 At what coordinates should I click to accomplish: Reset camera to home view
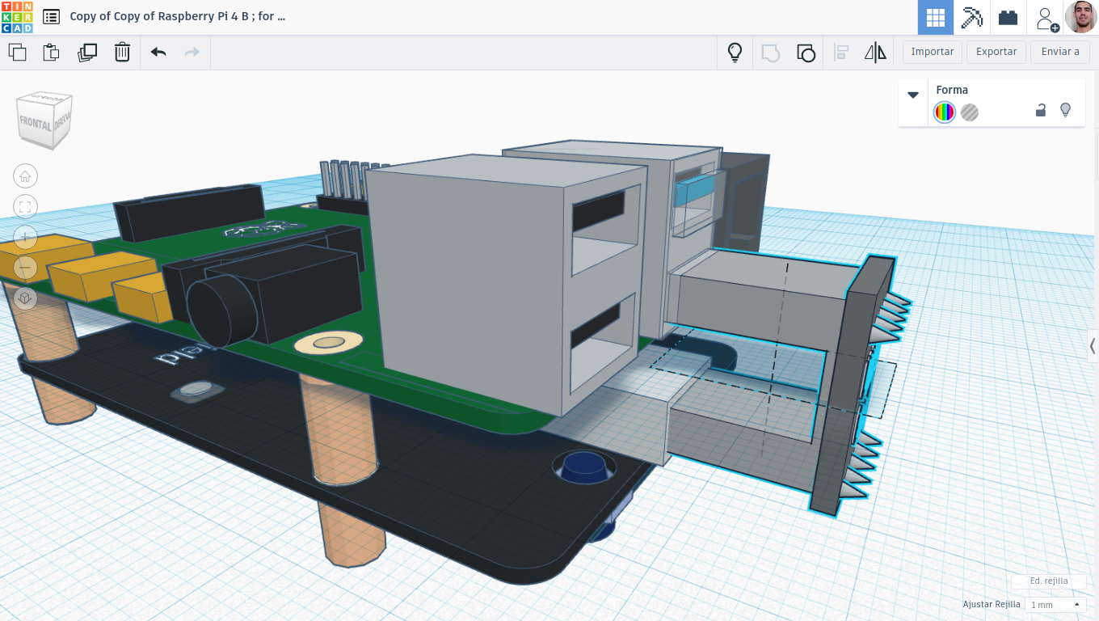(x=26, y=176)
